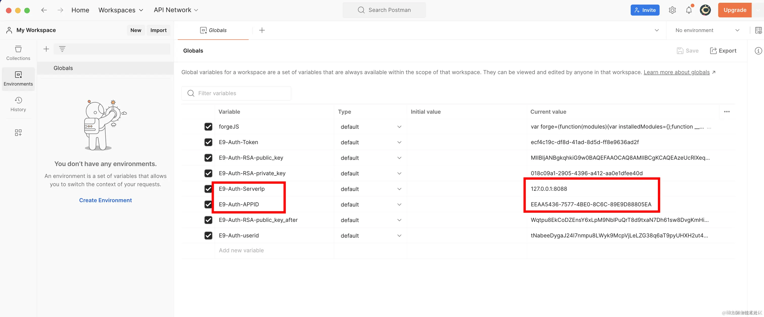Click the configure sidebar apps icon

point(18,133)
